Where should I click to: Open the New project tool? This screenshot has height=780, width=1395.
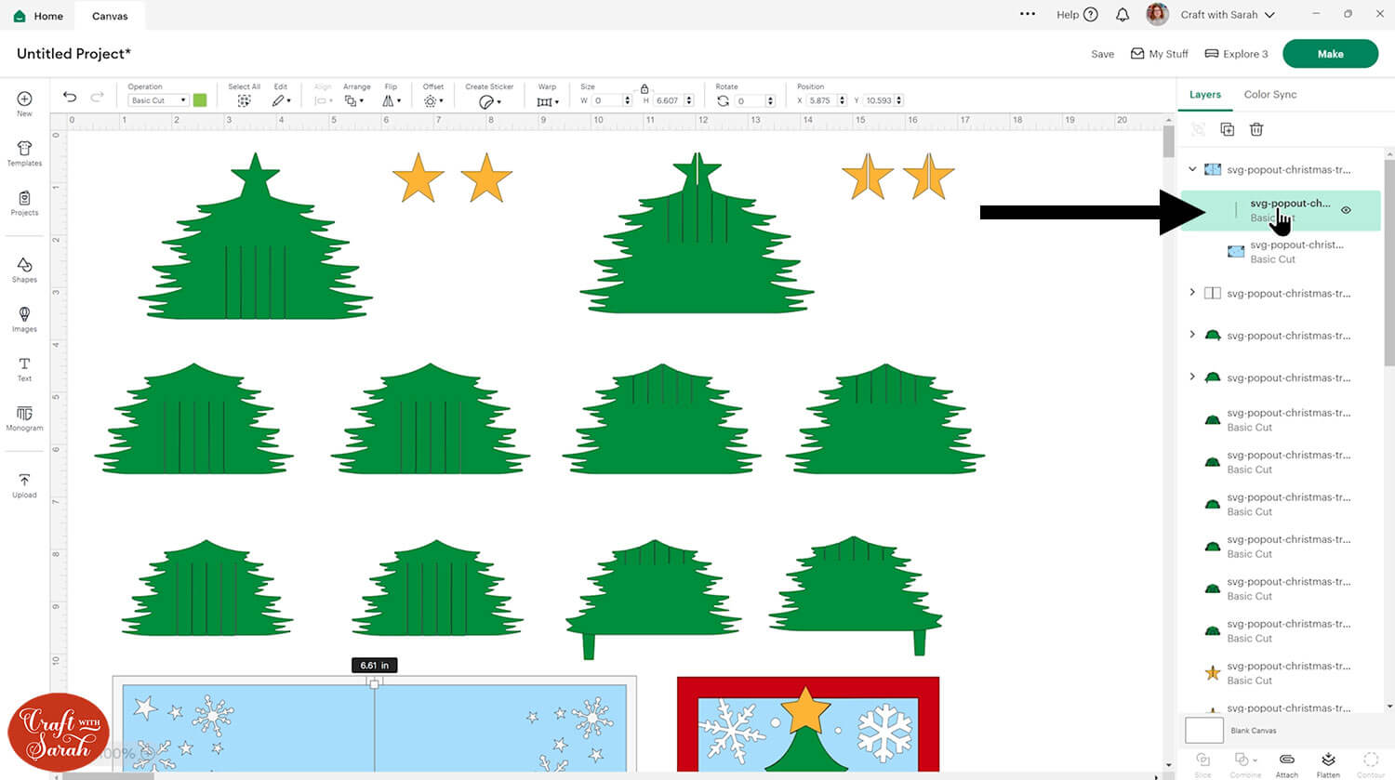(x=24, y=103)
